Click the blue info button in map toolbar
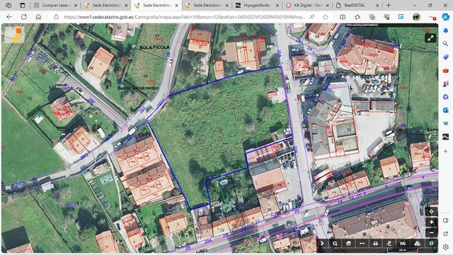 [x=431, y=244]
